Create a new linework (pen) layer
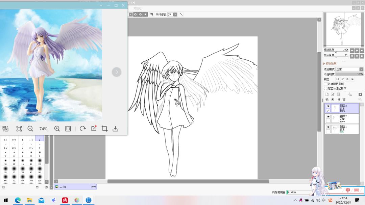 pyautogui.click(x=333, y=94)
